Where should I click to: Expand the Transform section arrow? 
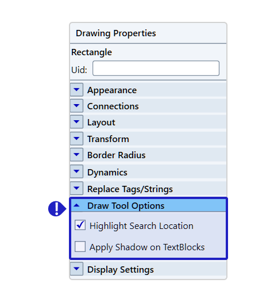[x=77, y=139]
